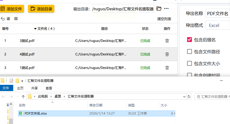Click the path cell in the 3测试.pdf row
The image size is (230, 124).
pos(101,41)
